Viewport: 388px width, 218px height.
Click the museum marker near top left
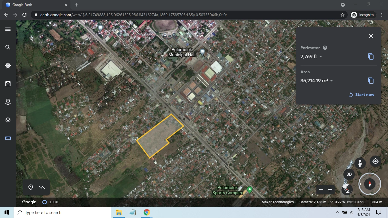(100, 27)
